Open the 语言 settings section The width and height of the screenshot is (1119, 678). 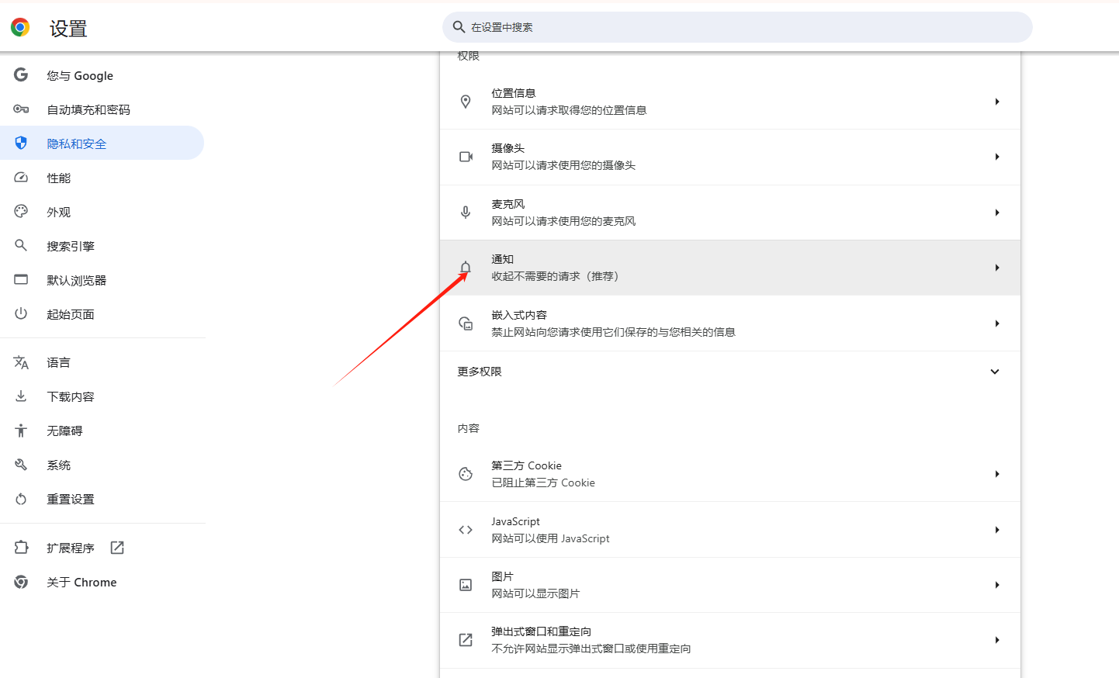pyautogui.click(x=102, y=362)
